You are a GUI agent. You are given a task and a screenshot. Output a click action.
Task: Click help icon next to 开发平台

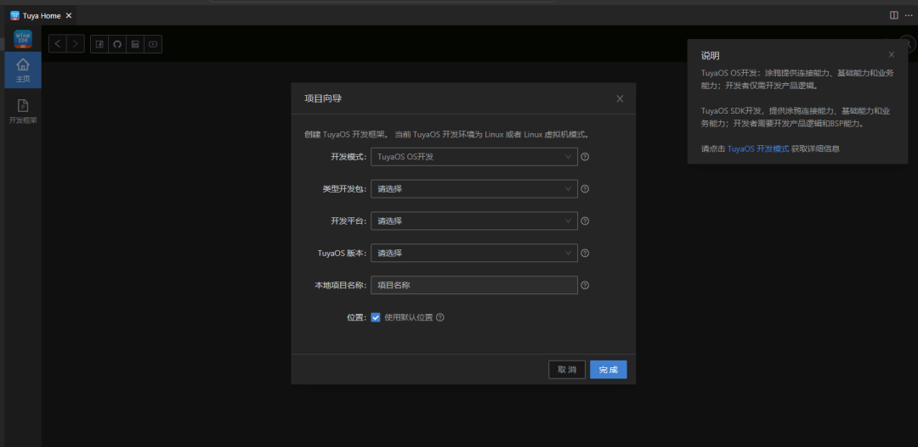(585, 221)
